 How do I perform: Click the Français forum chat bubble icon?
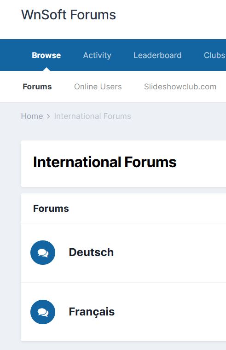point(43,312)
